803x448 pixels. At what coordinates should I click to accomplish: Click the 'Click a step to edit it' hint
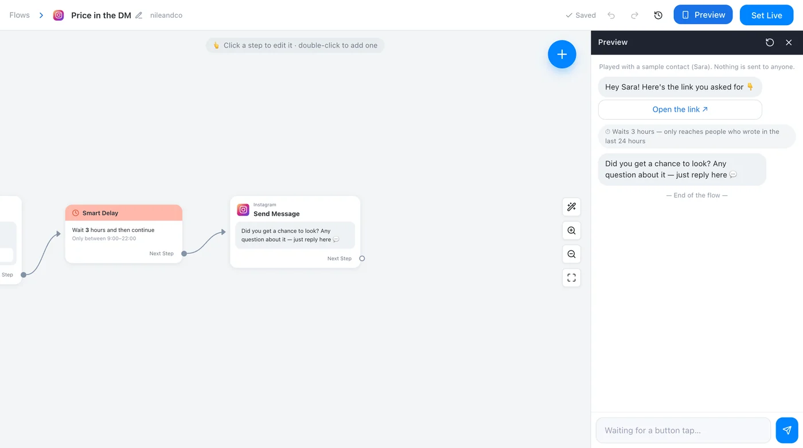point(295,45)
